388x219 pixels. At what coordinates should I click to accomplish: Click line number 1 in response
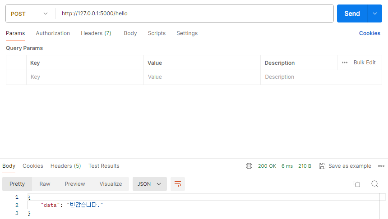[17, 197]
